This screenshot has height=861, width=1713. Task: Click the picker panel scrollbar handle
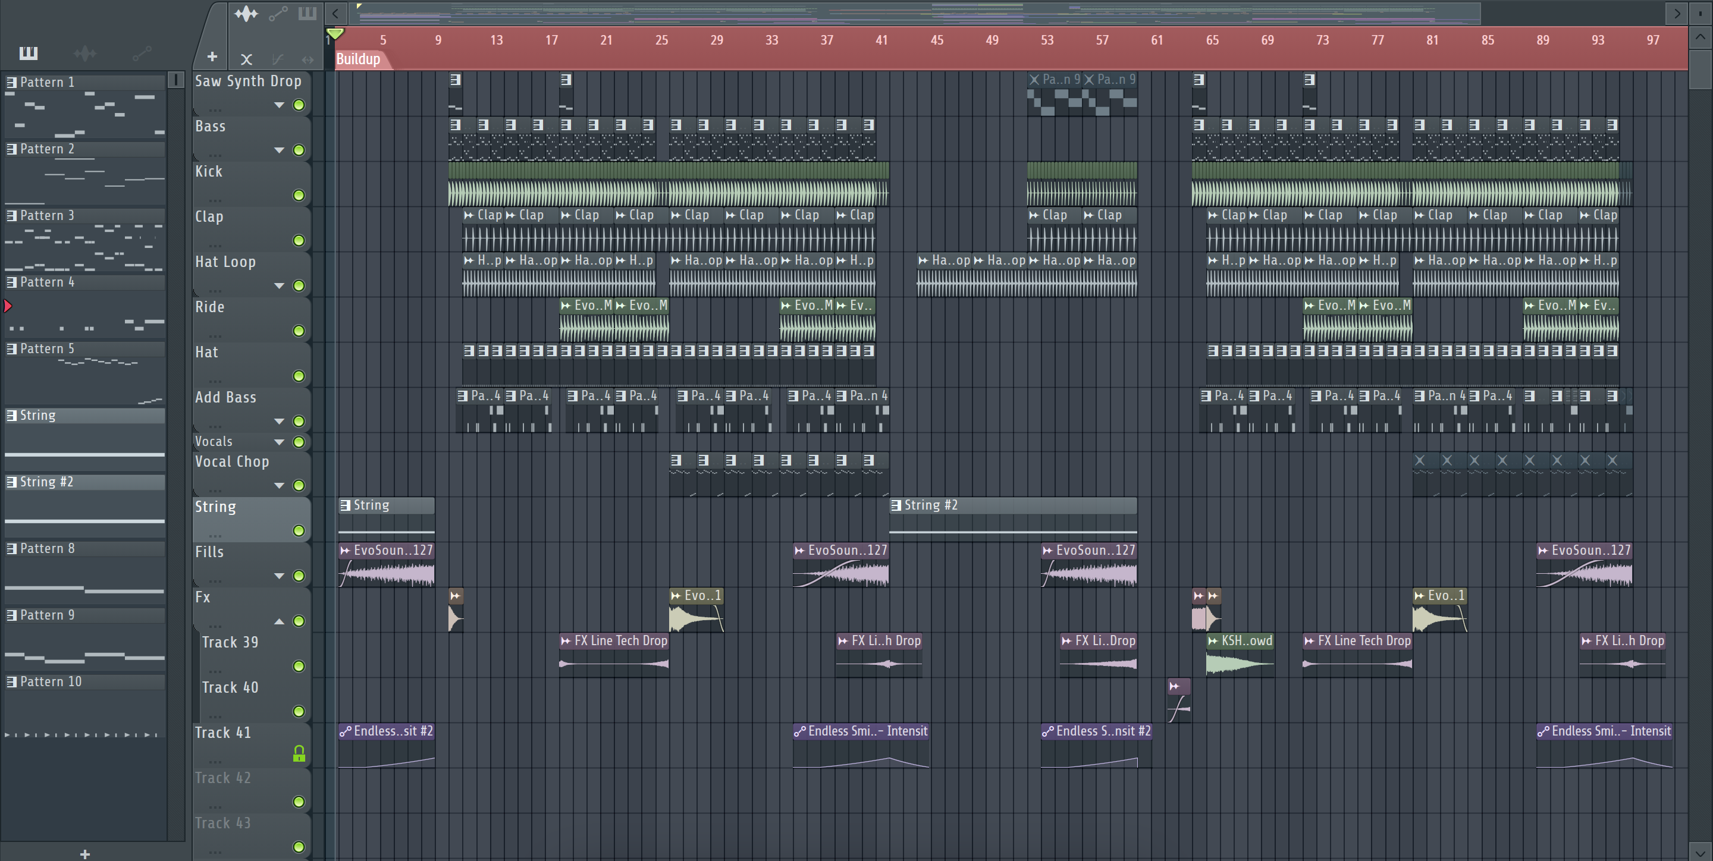tap(175, 80)
